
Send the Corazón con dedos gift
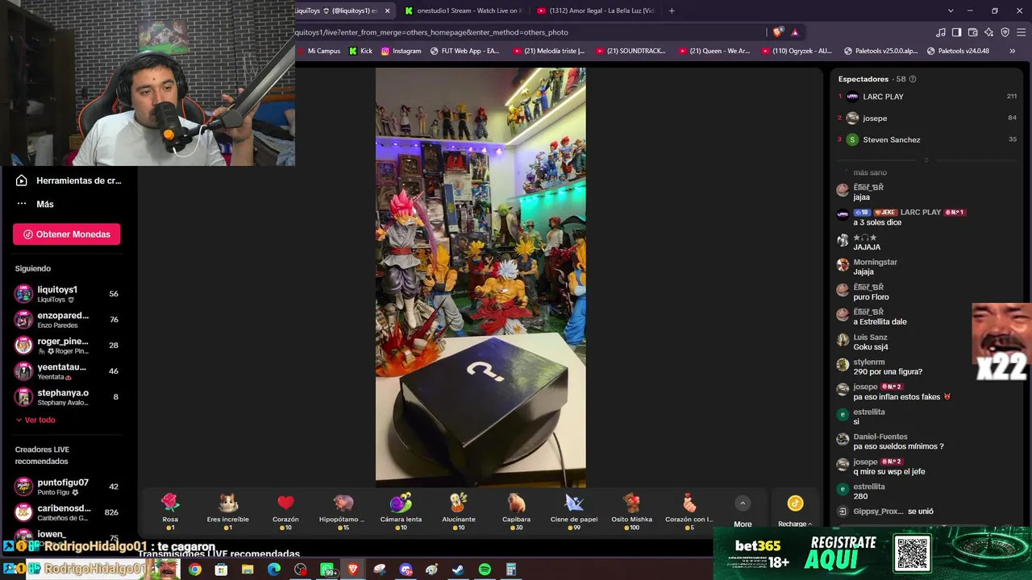pos(689,511)
